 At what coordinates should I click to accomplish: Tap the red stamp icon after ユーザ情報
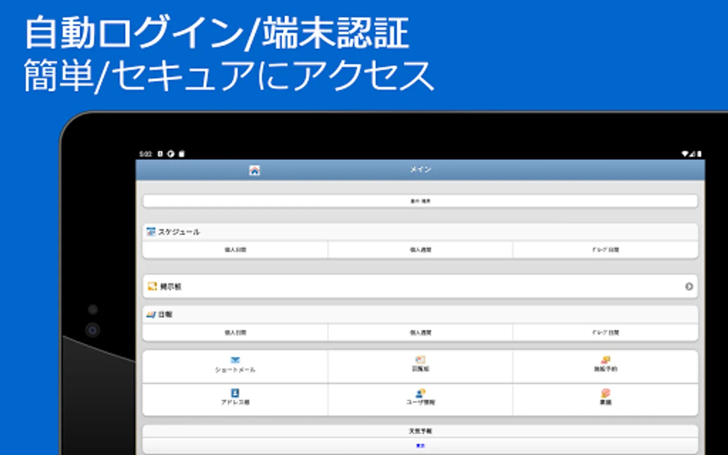[606, 393]
